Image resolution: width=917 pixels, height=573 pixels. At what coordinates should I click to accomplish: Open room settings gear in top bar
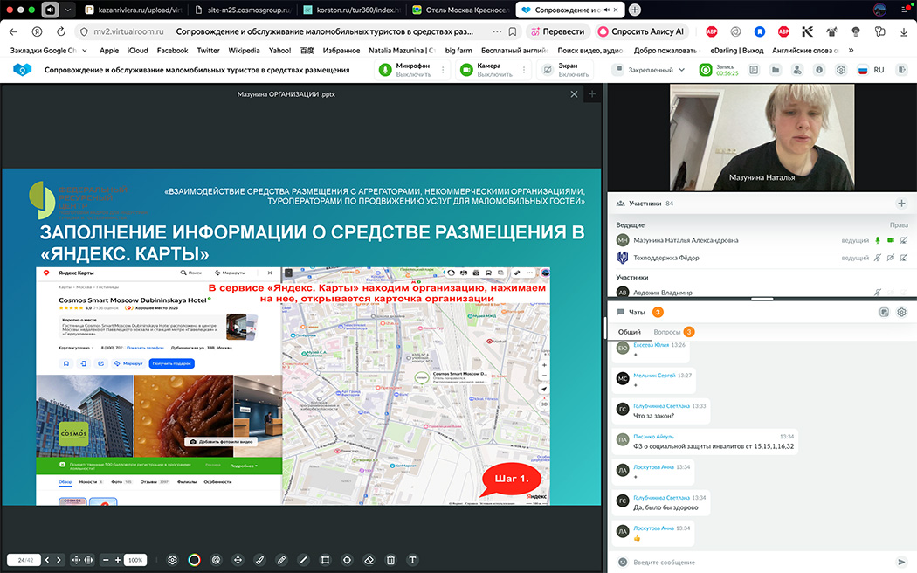click(x=841, y=70)
